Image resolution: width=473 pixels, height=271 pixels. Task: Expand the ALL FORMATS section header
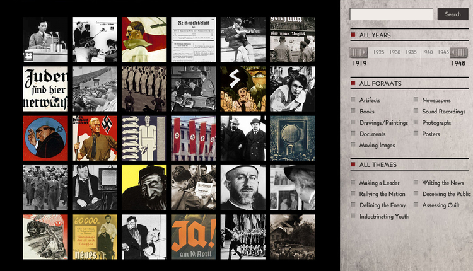point(380,83)
